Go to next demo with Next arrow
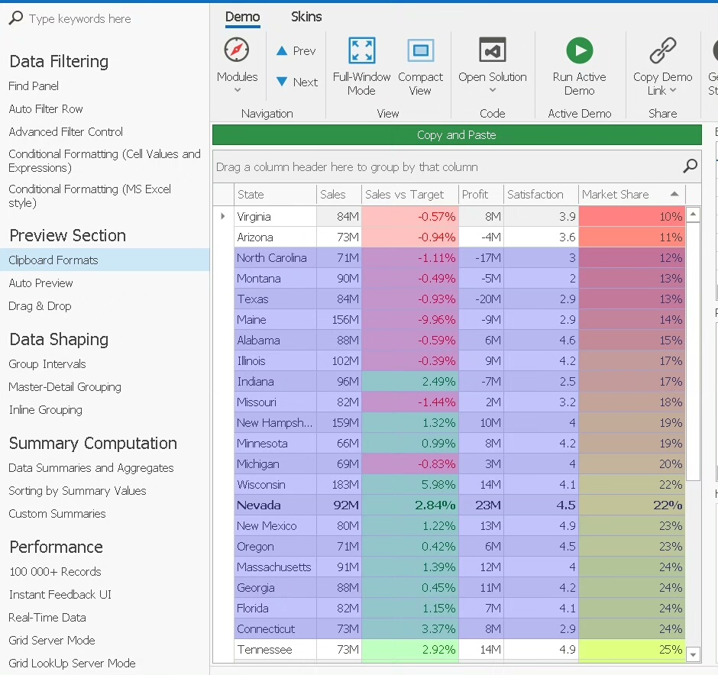Screen dimensions: 718x675 click(x=296, y=82)
